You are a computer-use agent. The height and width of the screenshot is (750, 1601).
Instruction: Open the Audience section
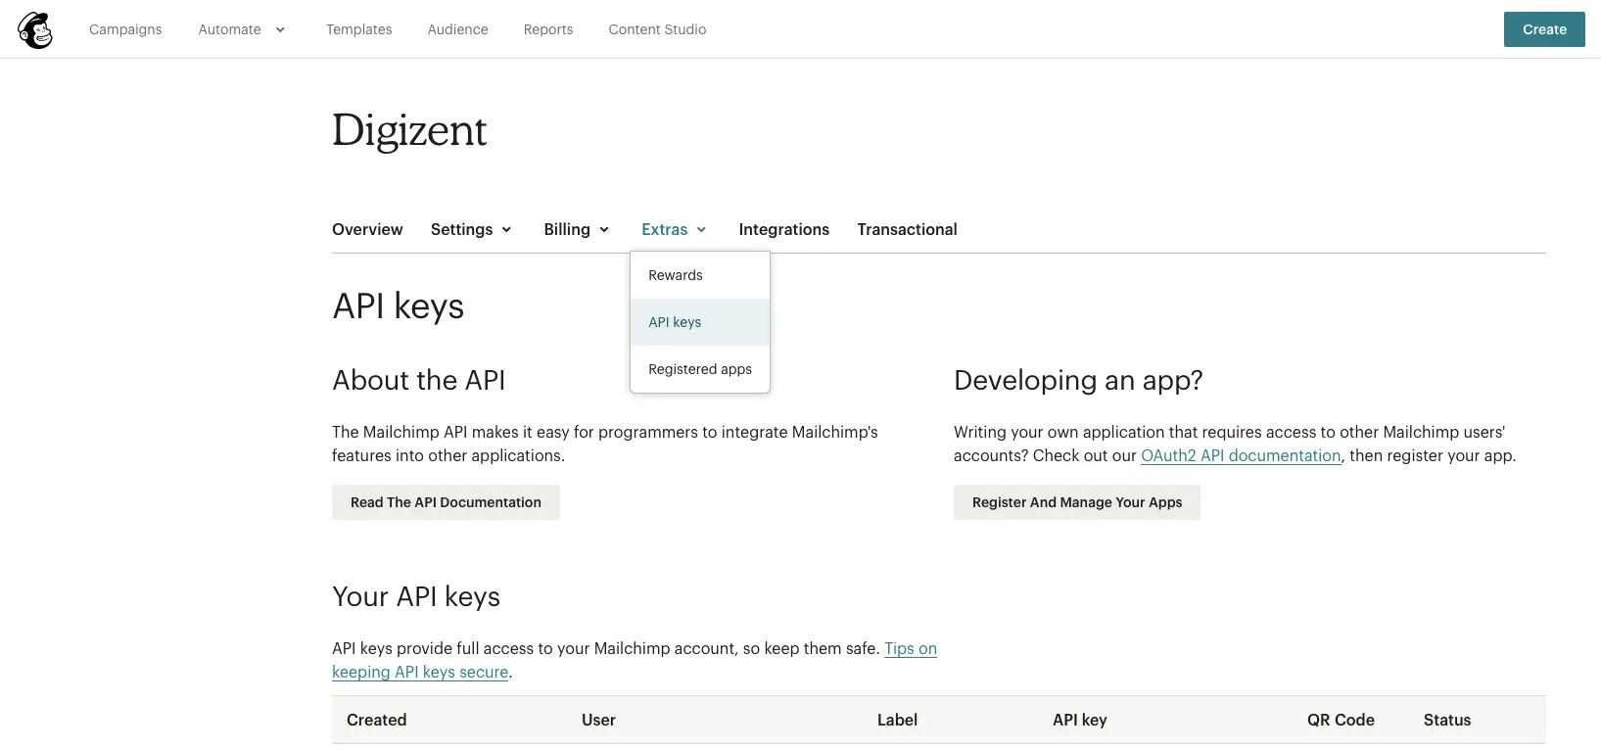click(457, 29)
